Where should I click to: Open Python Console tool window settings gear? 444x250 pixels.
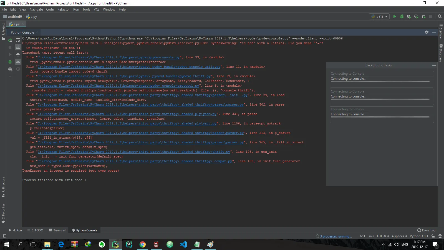click(x=427, y=32)
